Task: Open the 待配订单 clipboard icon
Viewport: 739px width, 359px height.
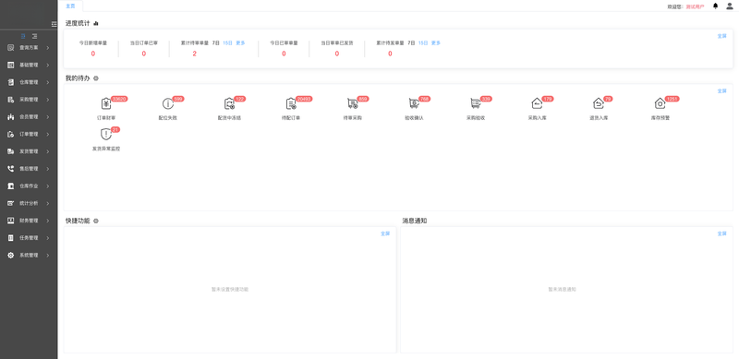Action: (x=291, y=103)
